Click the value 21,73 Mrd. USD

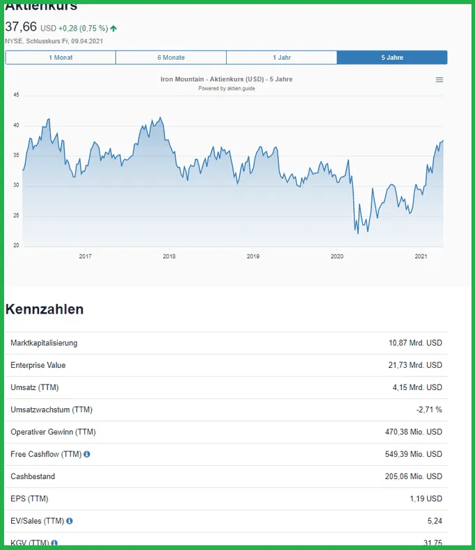pos(415,365)
